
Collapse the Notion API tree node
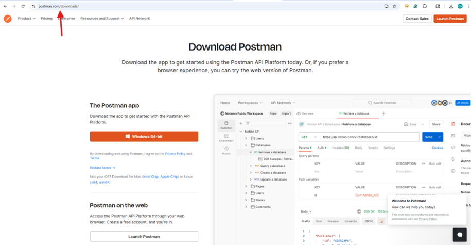click(241, 132)
